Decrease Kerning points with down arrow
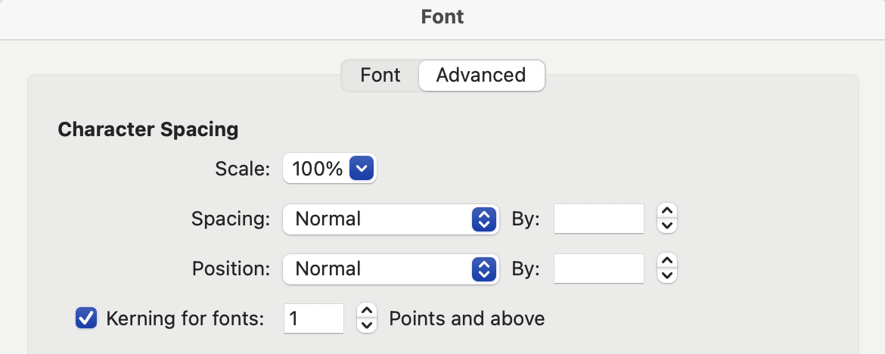 pyautogui.click(x=366, y=326)
